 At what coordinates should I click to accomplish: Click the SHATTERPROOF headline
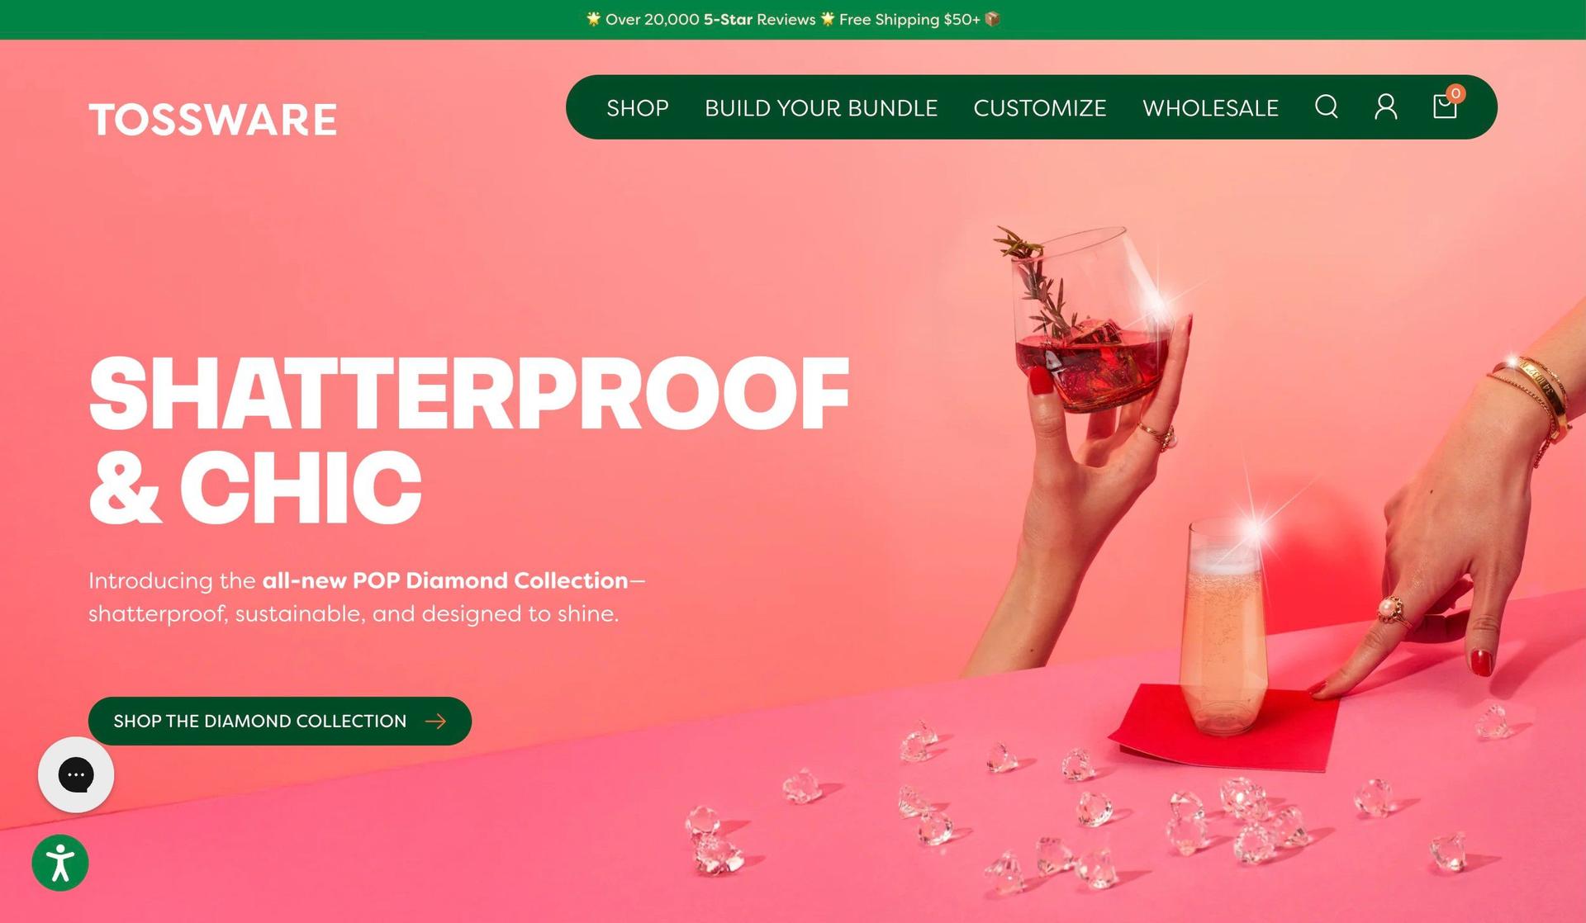[469, 394]
